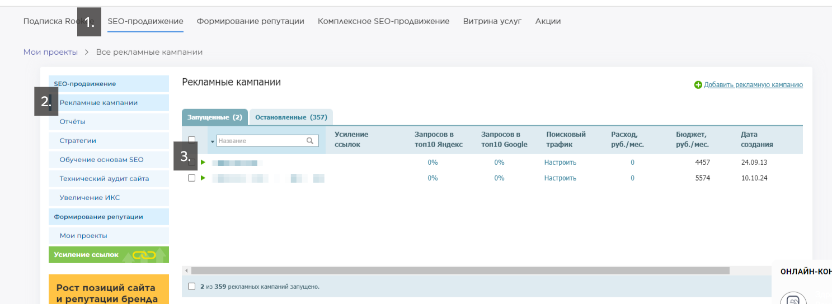Viewport: 832px width, 304px height.
Task: Click the green play icon of the 24.09.13 campaign
Action: (203, 163)
